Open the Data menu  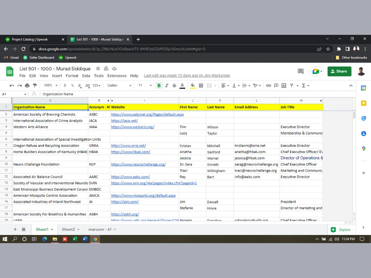point(86,76)
